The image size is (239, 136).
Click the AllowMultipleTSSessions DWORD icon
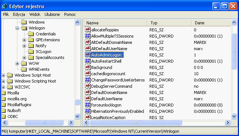click(88, 36)
